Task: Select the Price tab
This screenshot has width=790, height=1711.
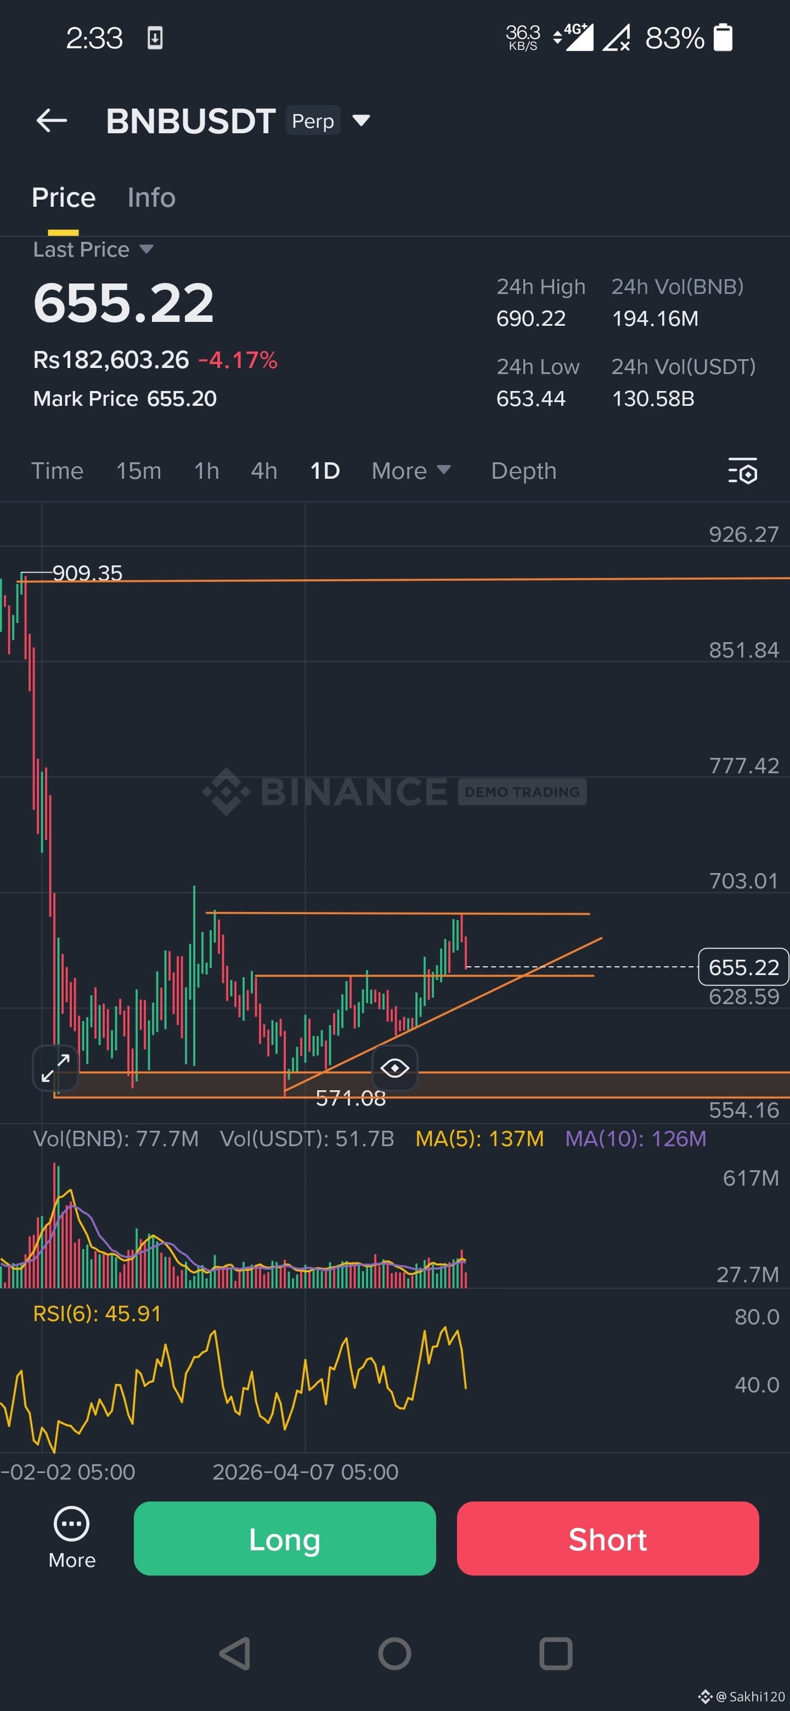Action: tap(64, 197)
